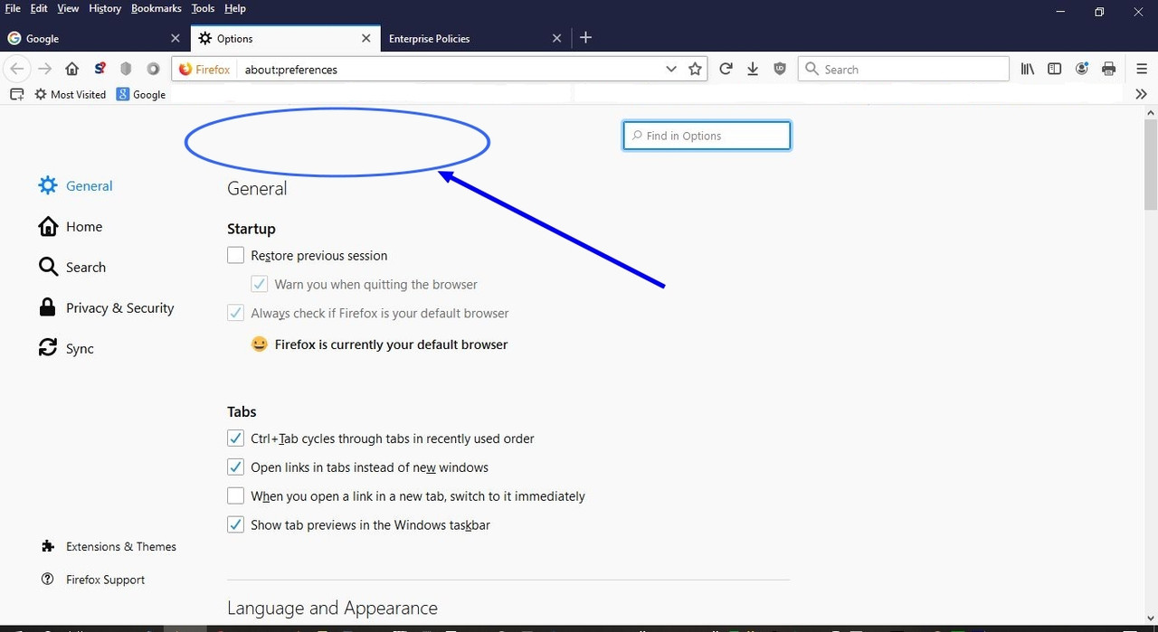Click the gear icon on the Options tab
Image resolution: width=1158 pixels, height=632 pixels.
click(x=205, y=38)
